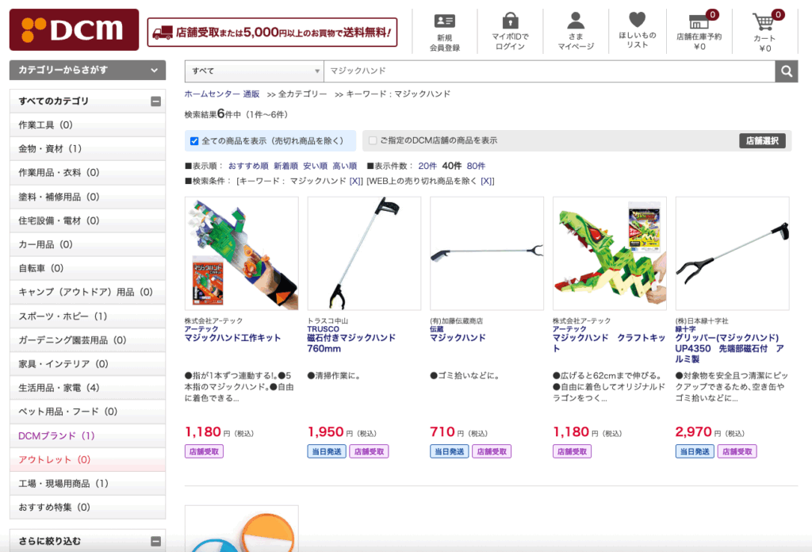Click TRUSCO brand link
The height and width of the screenshot is (552, 812).
click(x=324, y=329)
